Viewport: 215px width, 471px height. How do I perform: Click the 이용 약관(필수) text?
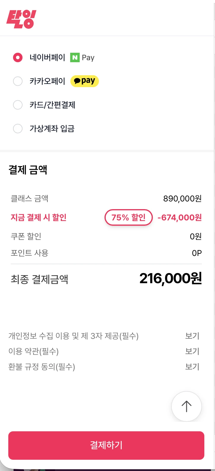pyautogui.click(x=33, y=351)
